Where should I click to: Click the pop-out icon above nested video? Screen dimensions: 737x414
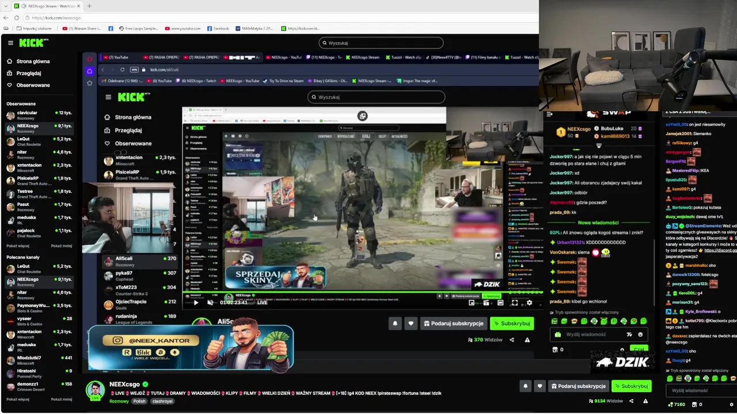tap(362, 116)
